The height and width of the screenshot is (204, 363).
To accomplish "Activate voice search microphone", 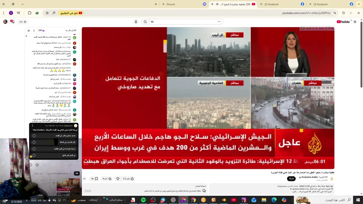I will [136, 22].
